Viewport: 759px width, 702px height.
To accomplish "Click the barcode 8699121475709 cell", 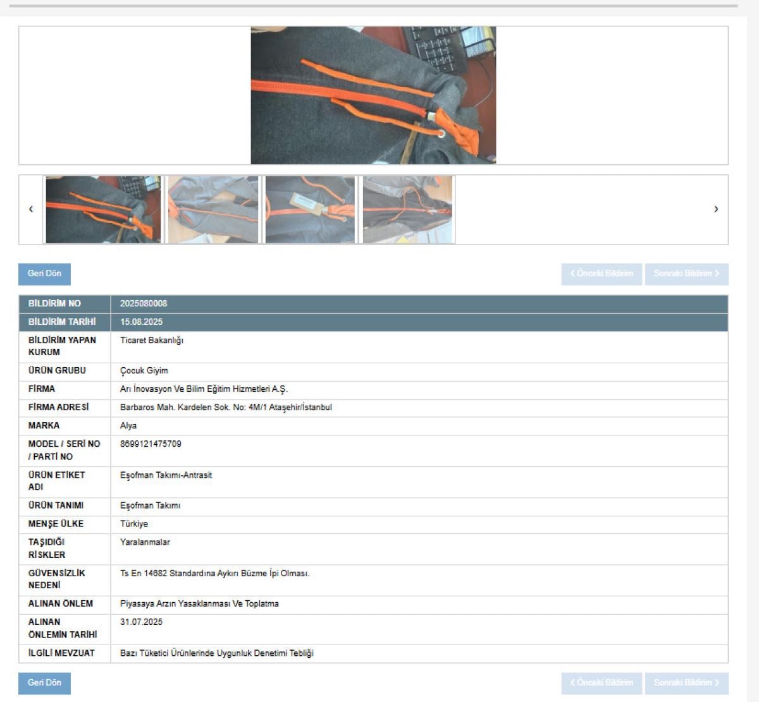I will [x=151, y=444].
